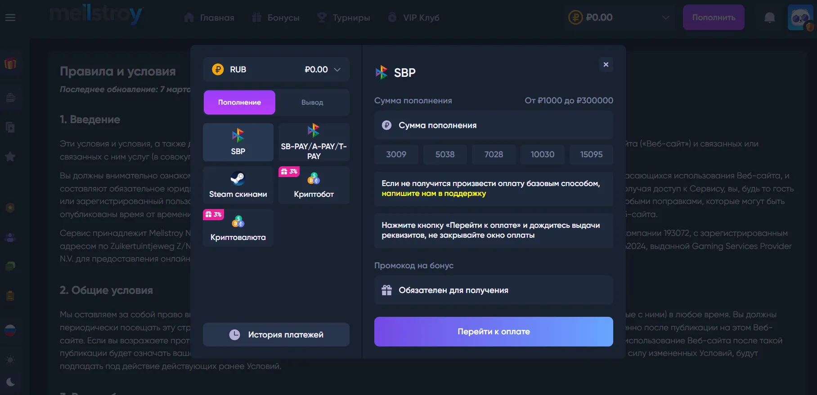This screenshot has width=817, height=395.
Task: Click the friends/referral icon in the sidebar
Action: point(10,237)
